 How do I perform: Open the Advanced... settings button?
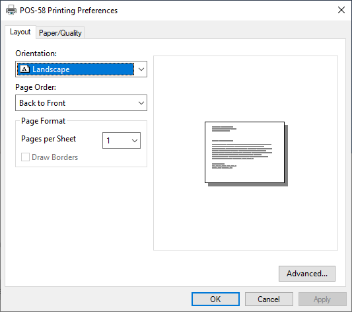tap(307, 274)
